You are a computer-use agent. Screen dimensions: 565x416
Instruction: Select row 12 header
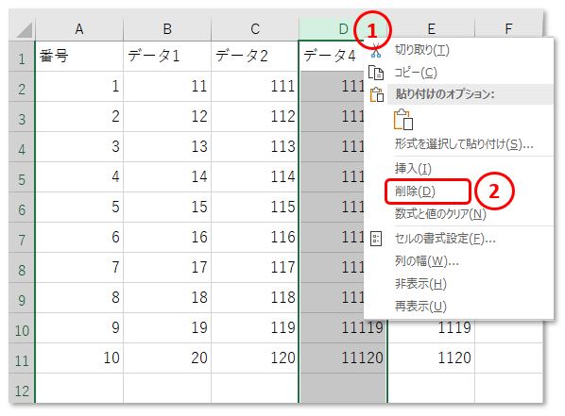pos(22,391)
